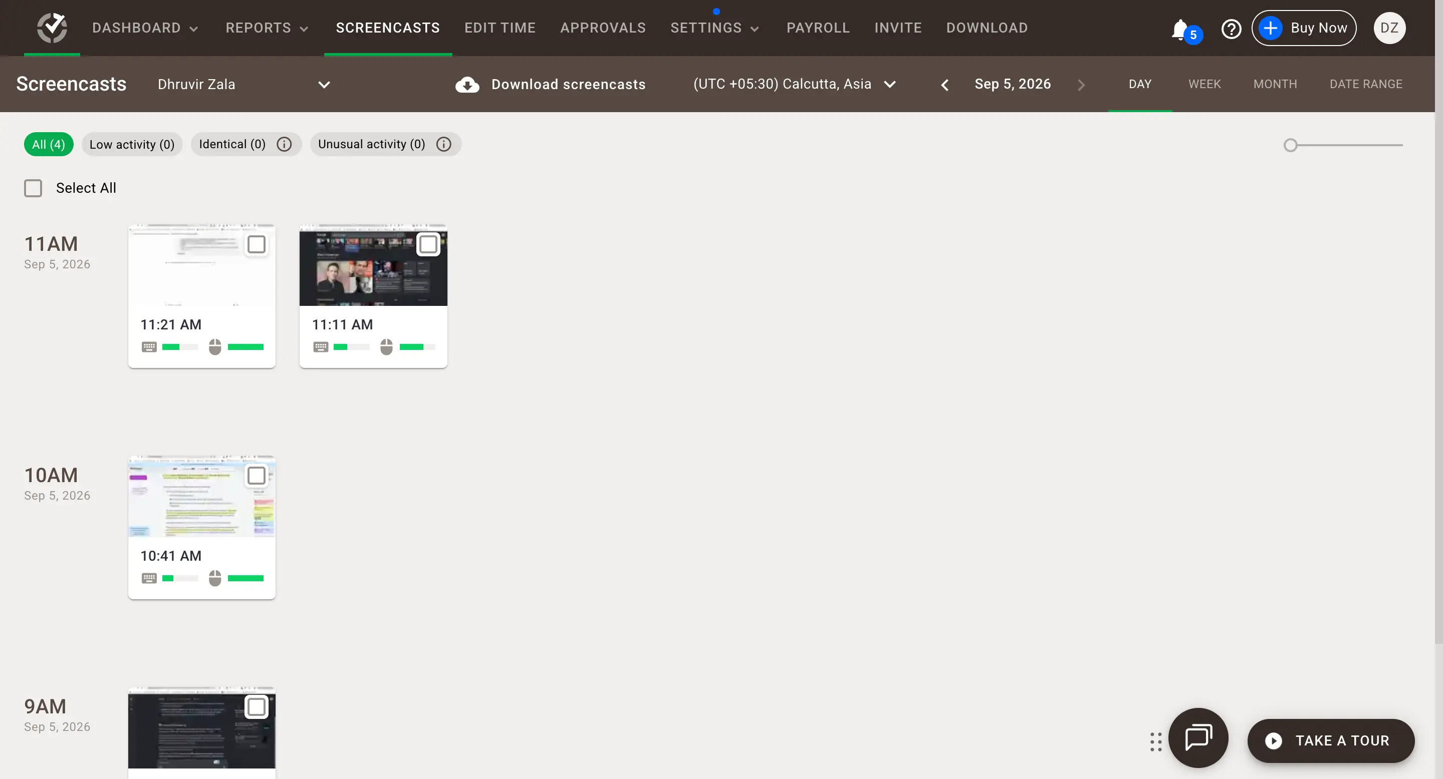Click the mouse icon on the 11:21 AM card
The image size is (1443, 779).
tap(215, 347)
